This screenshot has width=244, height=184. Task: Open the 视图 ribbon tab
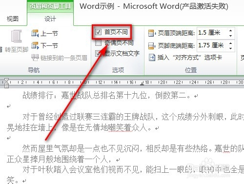[13, 19]
